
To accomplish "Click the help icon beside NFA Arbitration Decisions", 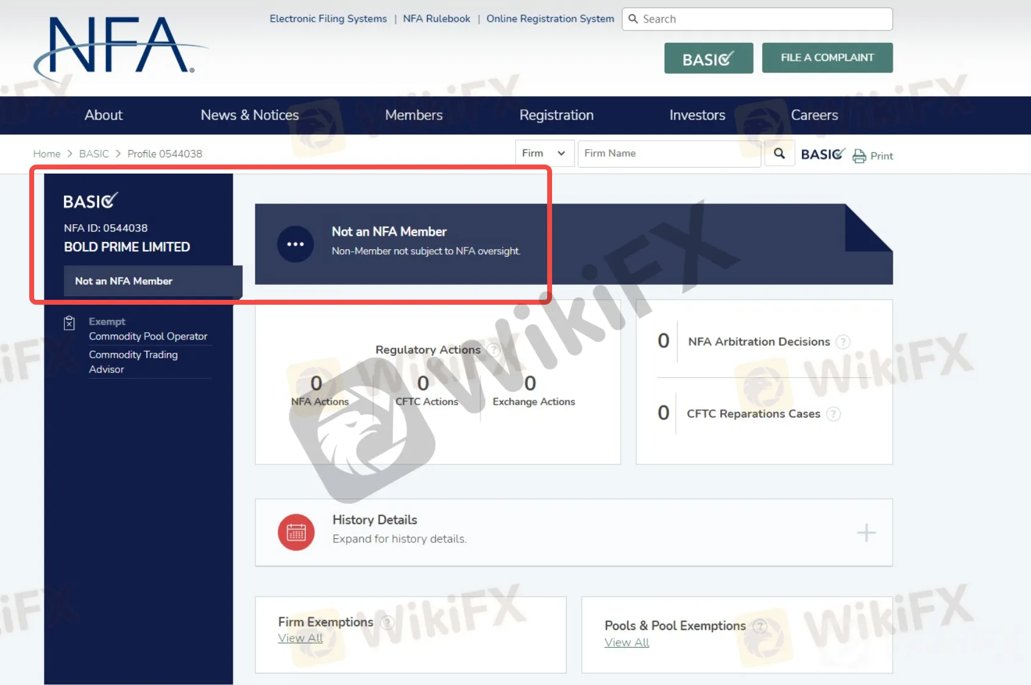I will tap(843, 342).
